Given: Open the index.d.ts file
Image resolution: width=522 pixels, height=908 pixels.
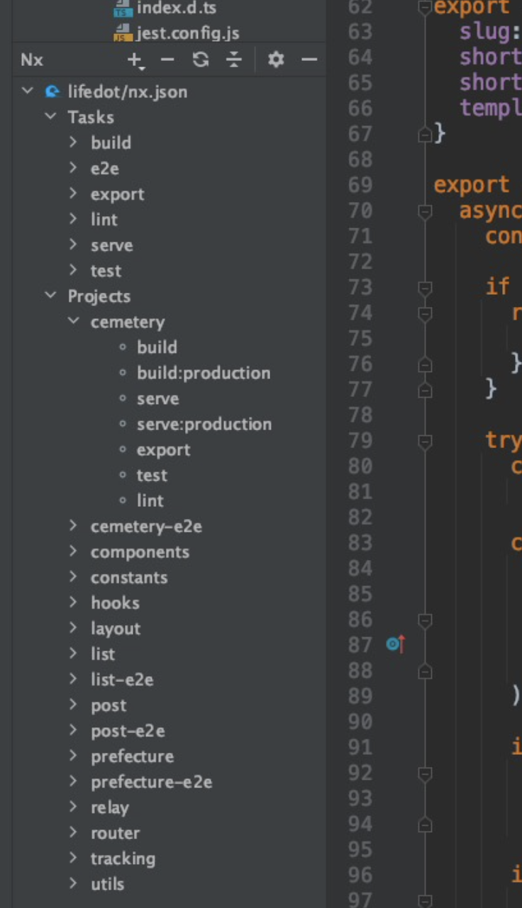Looking at the screenshot, I should 177,9.
